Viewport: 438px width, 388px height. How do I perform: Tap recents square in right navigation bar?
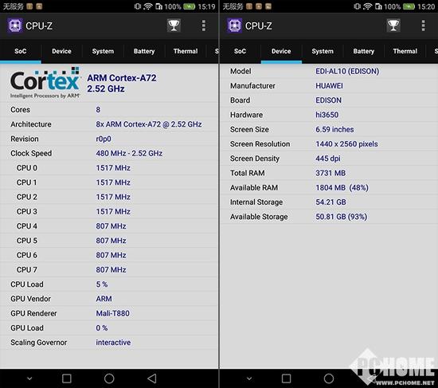(x=286, y=378)
